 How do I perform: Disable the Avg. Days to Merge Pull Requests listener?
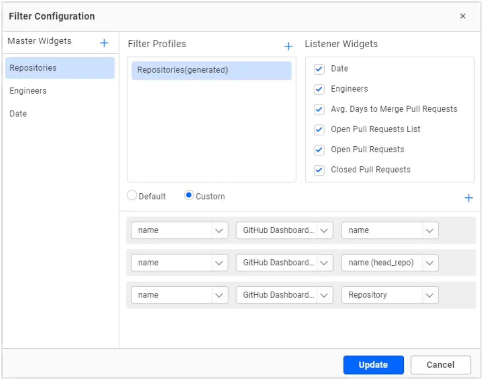pos(319,110)
